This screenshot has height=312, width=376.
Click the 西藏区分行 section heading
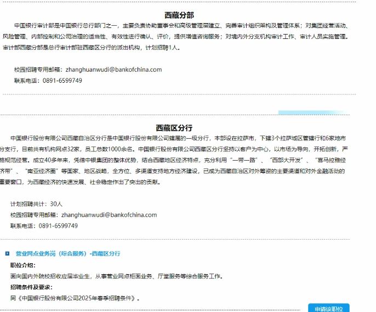click(174, 127)
